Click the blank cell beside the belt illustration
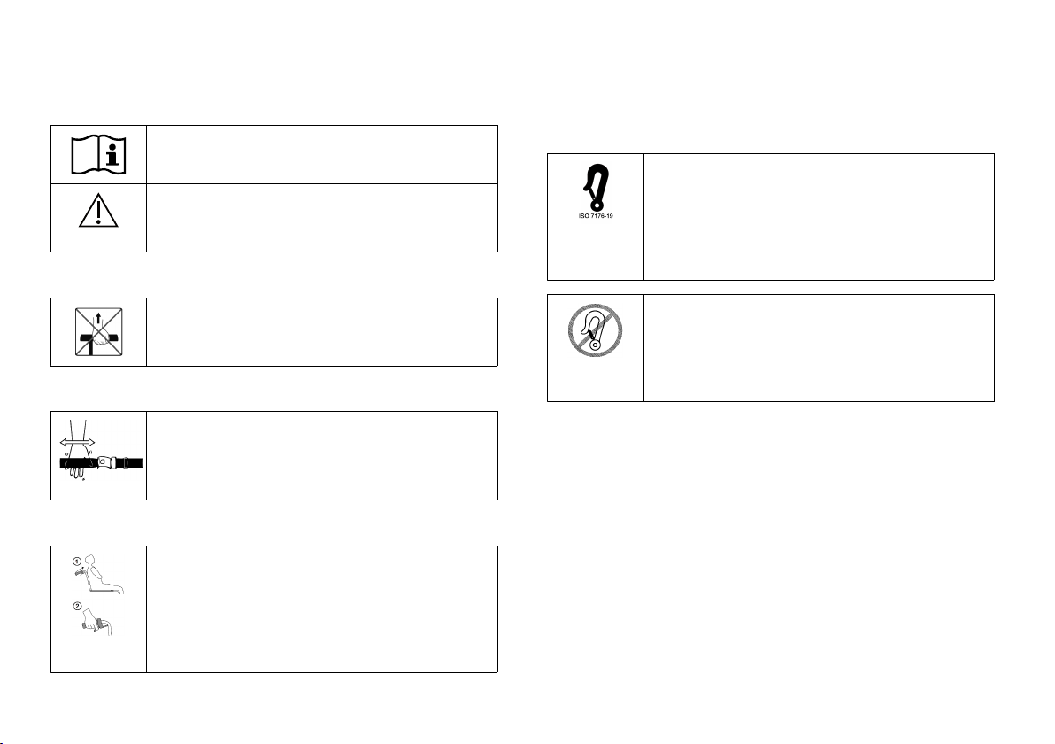Image resolution: width=1055 pixels, height=744 pixels. pos(321,456)
